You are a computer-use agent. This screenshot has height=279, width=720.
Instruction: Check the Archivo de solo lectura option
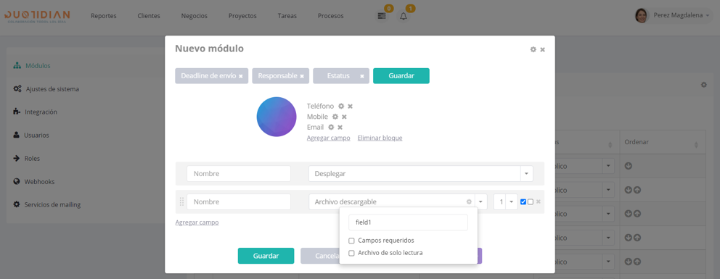pyautogui.click(x=352, y=253)
